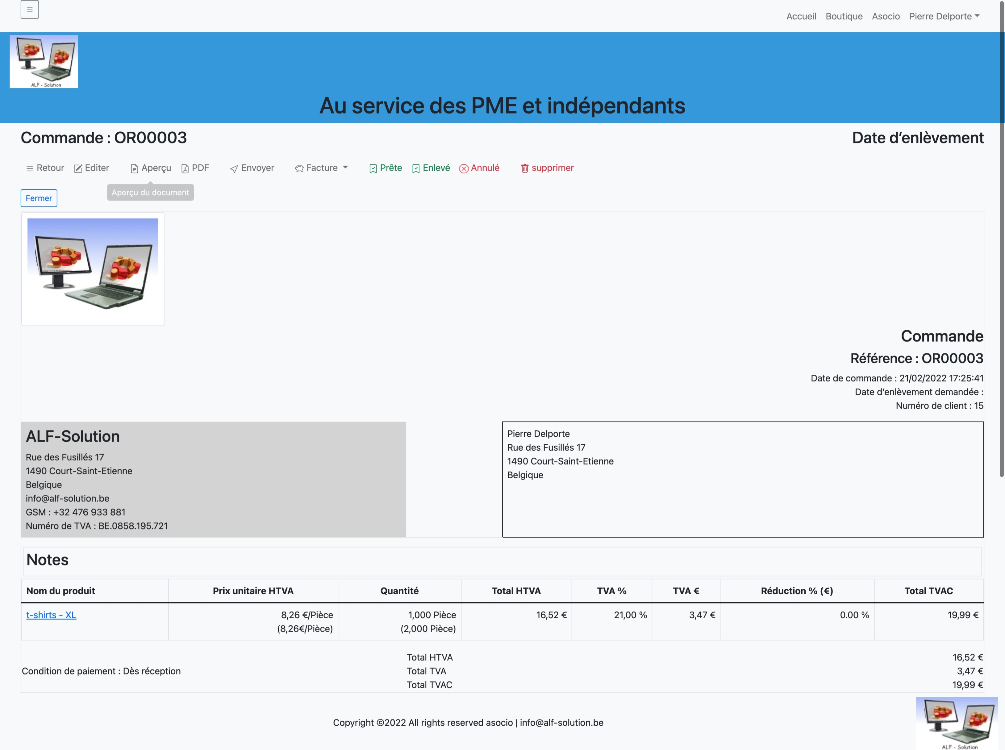
Task: Open the hamburger menu icon
Action: click(30, 10)
